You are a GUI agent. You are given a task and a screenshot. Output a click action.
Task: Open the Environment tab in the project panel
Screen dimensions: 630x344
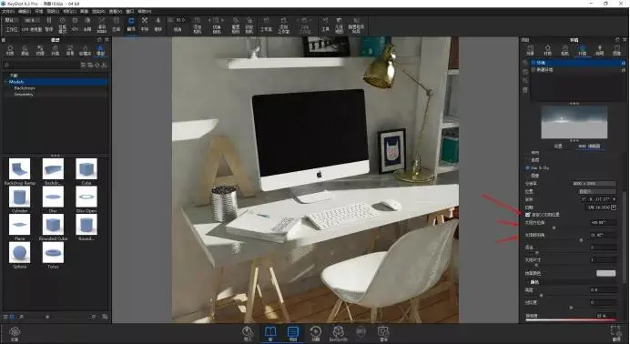[x=582, y=50]
